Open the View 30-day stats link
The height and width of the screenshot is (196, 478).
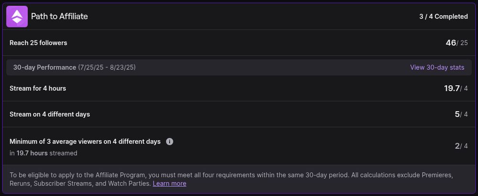(x=437, y=67)
